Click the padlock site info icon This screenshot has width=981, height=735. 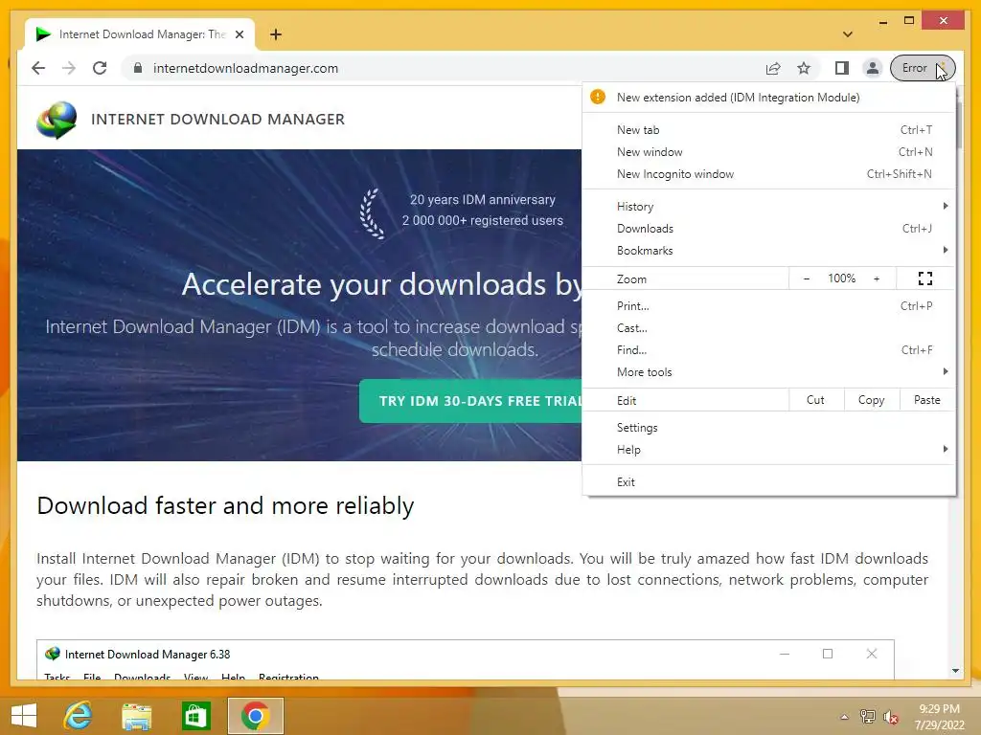(138, 68)
